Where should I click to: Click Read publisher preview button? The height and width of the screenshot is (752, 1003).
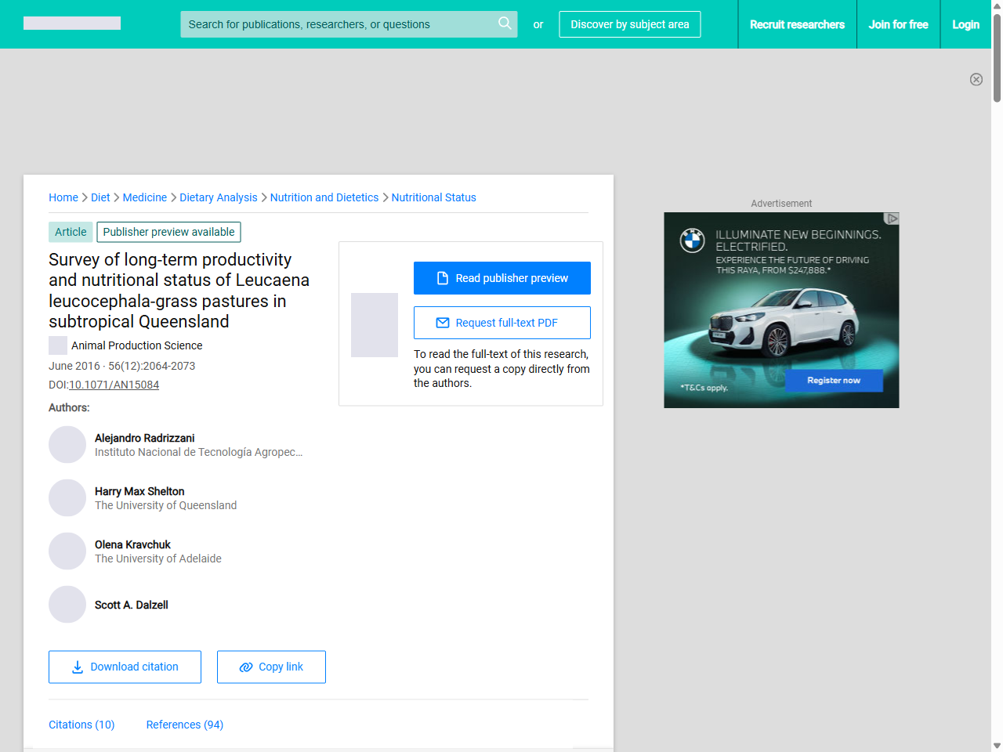pos(501,278)
